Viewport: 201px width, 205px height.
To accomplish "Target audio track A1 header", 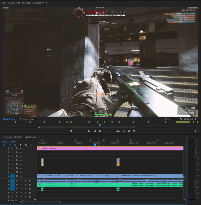I will (x=12, y=181).
